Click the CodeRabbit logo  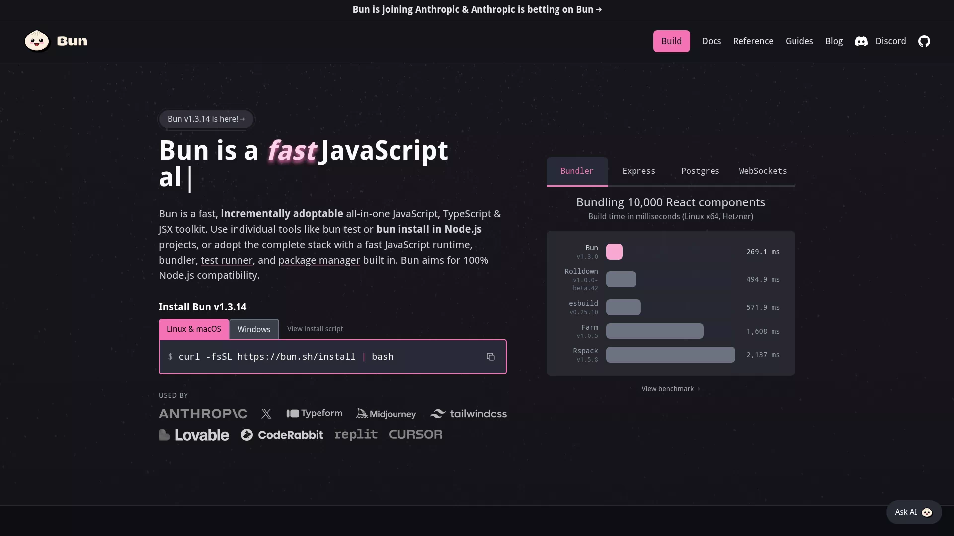282,435
